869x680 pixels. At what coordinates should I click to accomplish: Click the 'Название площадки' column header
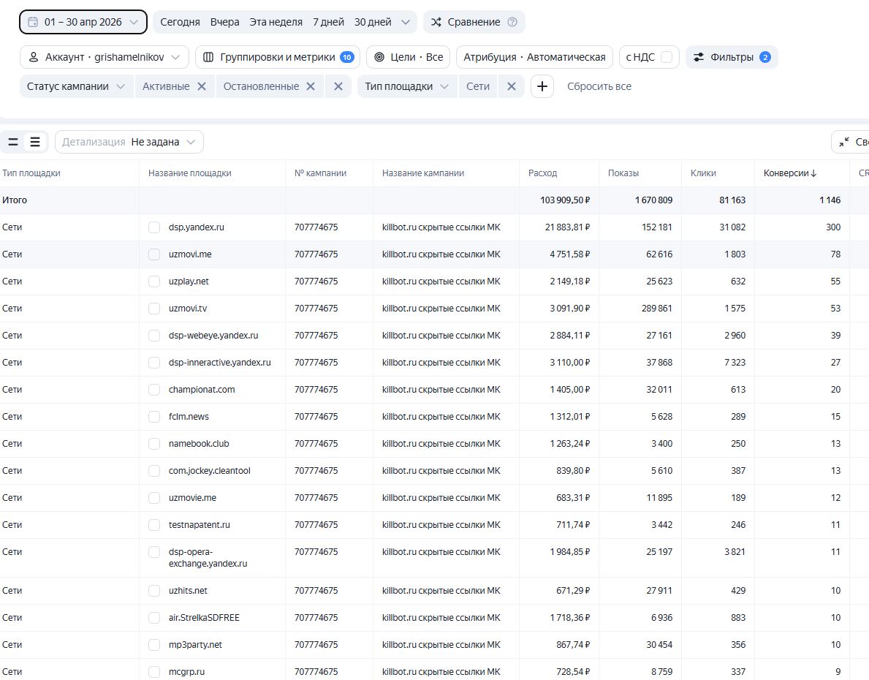pyautogui.click(x=189, y=173)
